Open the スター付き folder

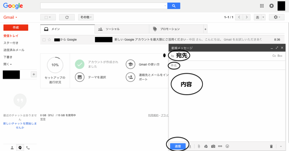tap(11, 43)
